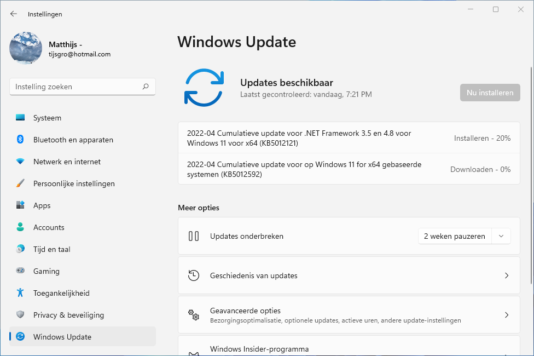The width and height of the screenshot is (534, 356).
Task: Click the Accounts person icon
Action: point(20,227)
